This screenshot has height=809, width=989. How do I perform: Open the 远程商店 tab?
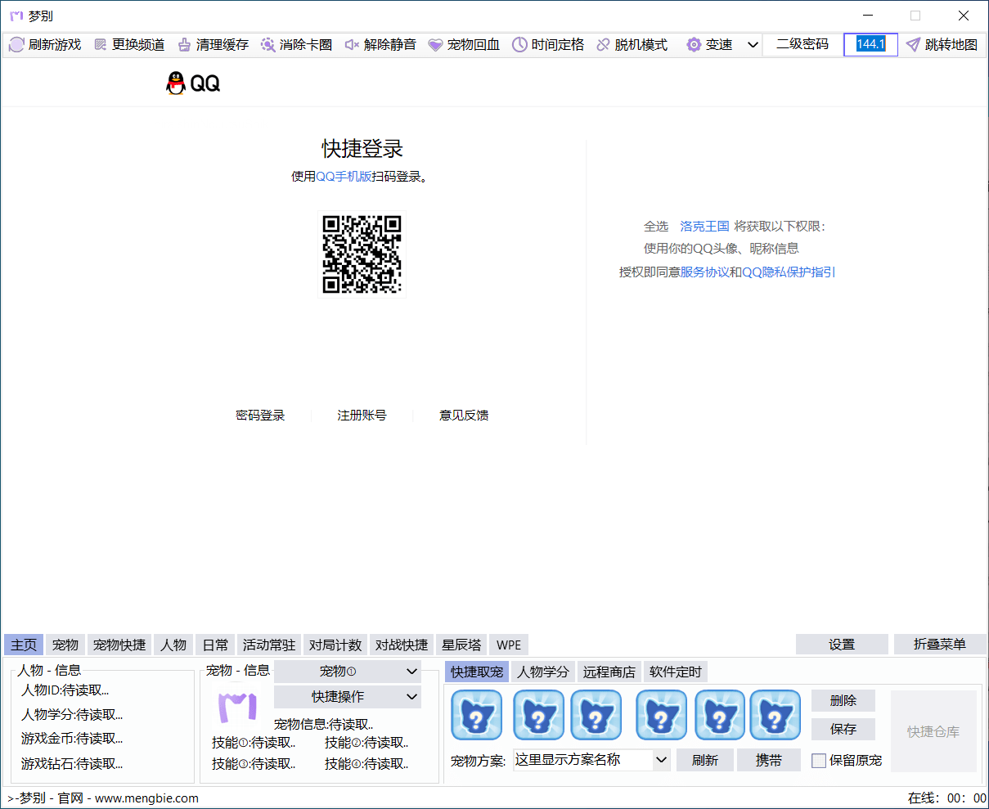tap(609, 672)
